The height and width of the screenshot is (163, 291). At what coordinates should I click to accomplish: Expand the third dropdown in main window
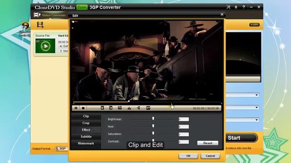coord(256,120)
